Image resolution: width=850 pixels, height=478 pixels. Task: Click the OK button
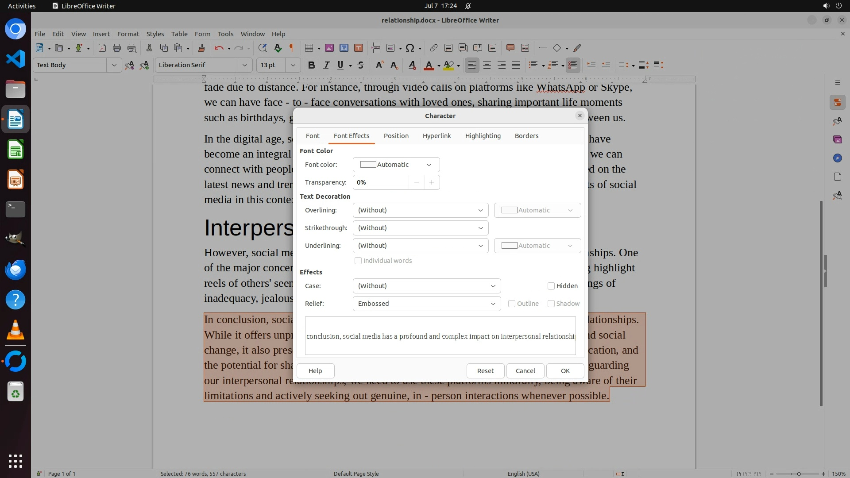(x=565, y=371)
